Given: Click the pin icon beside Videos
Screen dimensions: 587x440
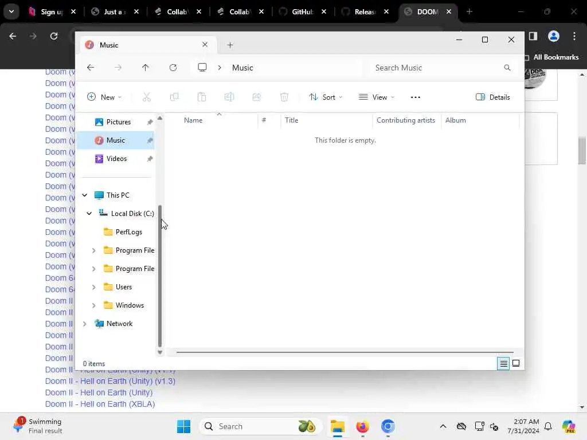Looking at the screenshot, I should coord(150,159).
